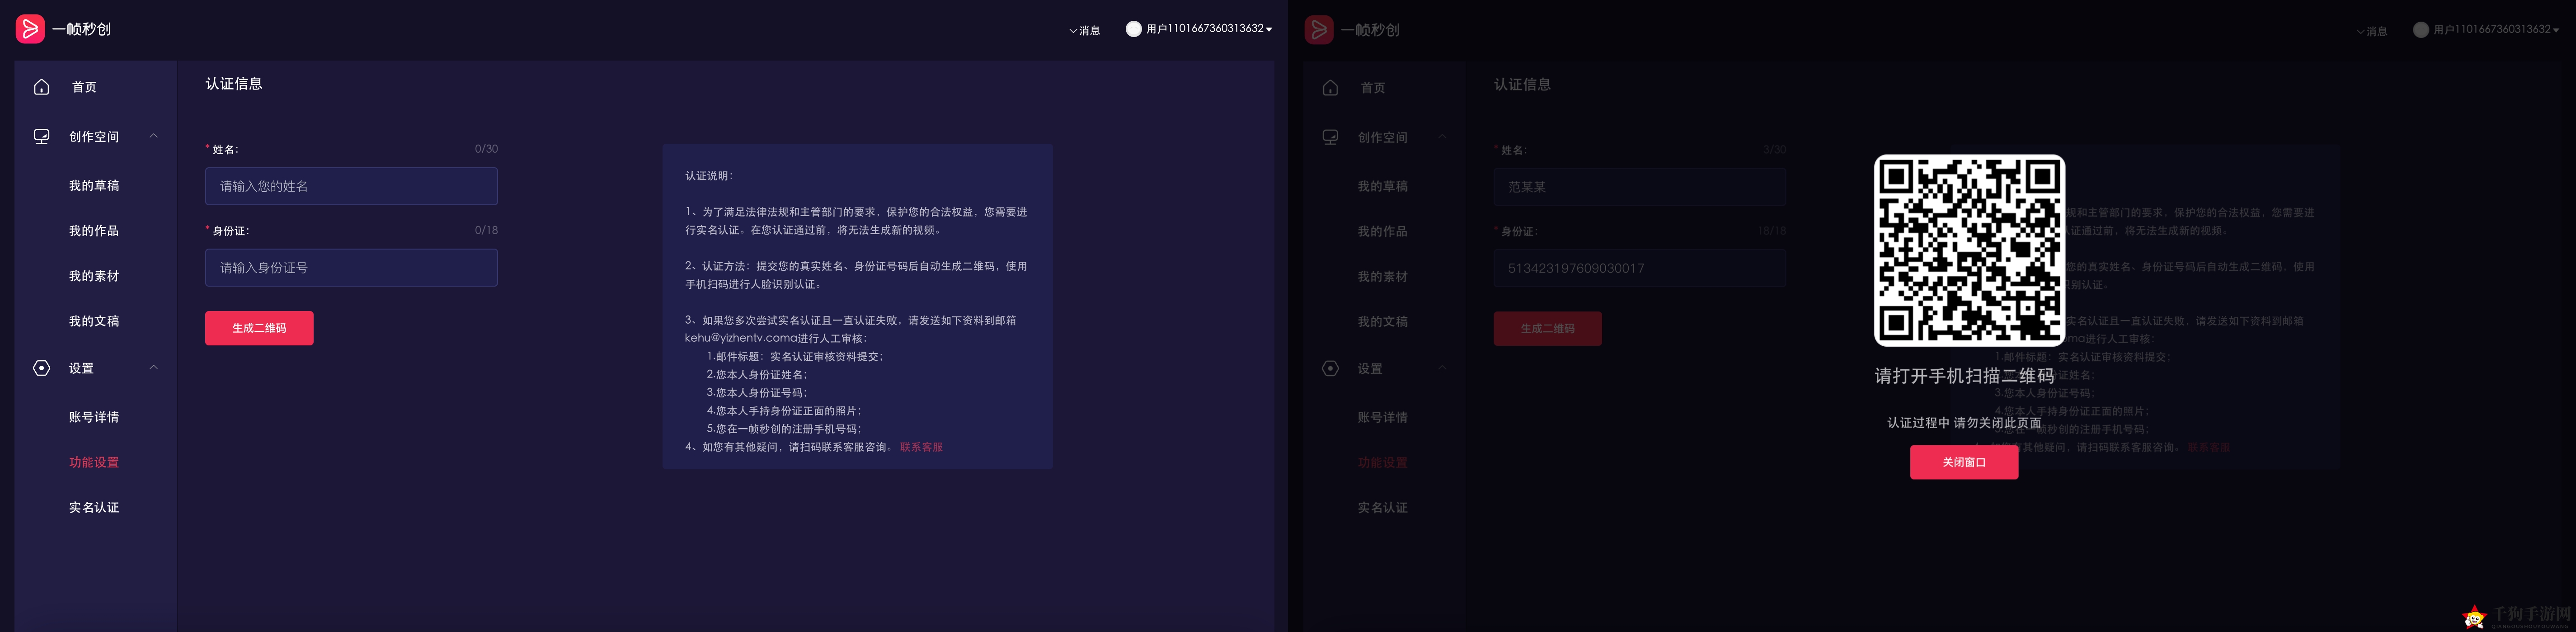
Task: Open 我的草稿 on the empty-form page
Action: (x=94, y=186)
